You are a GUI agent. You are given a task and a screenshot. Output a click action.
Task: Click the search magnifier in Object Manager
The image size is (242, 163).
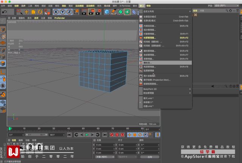click(227, 11)
